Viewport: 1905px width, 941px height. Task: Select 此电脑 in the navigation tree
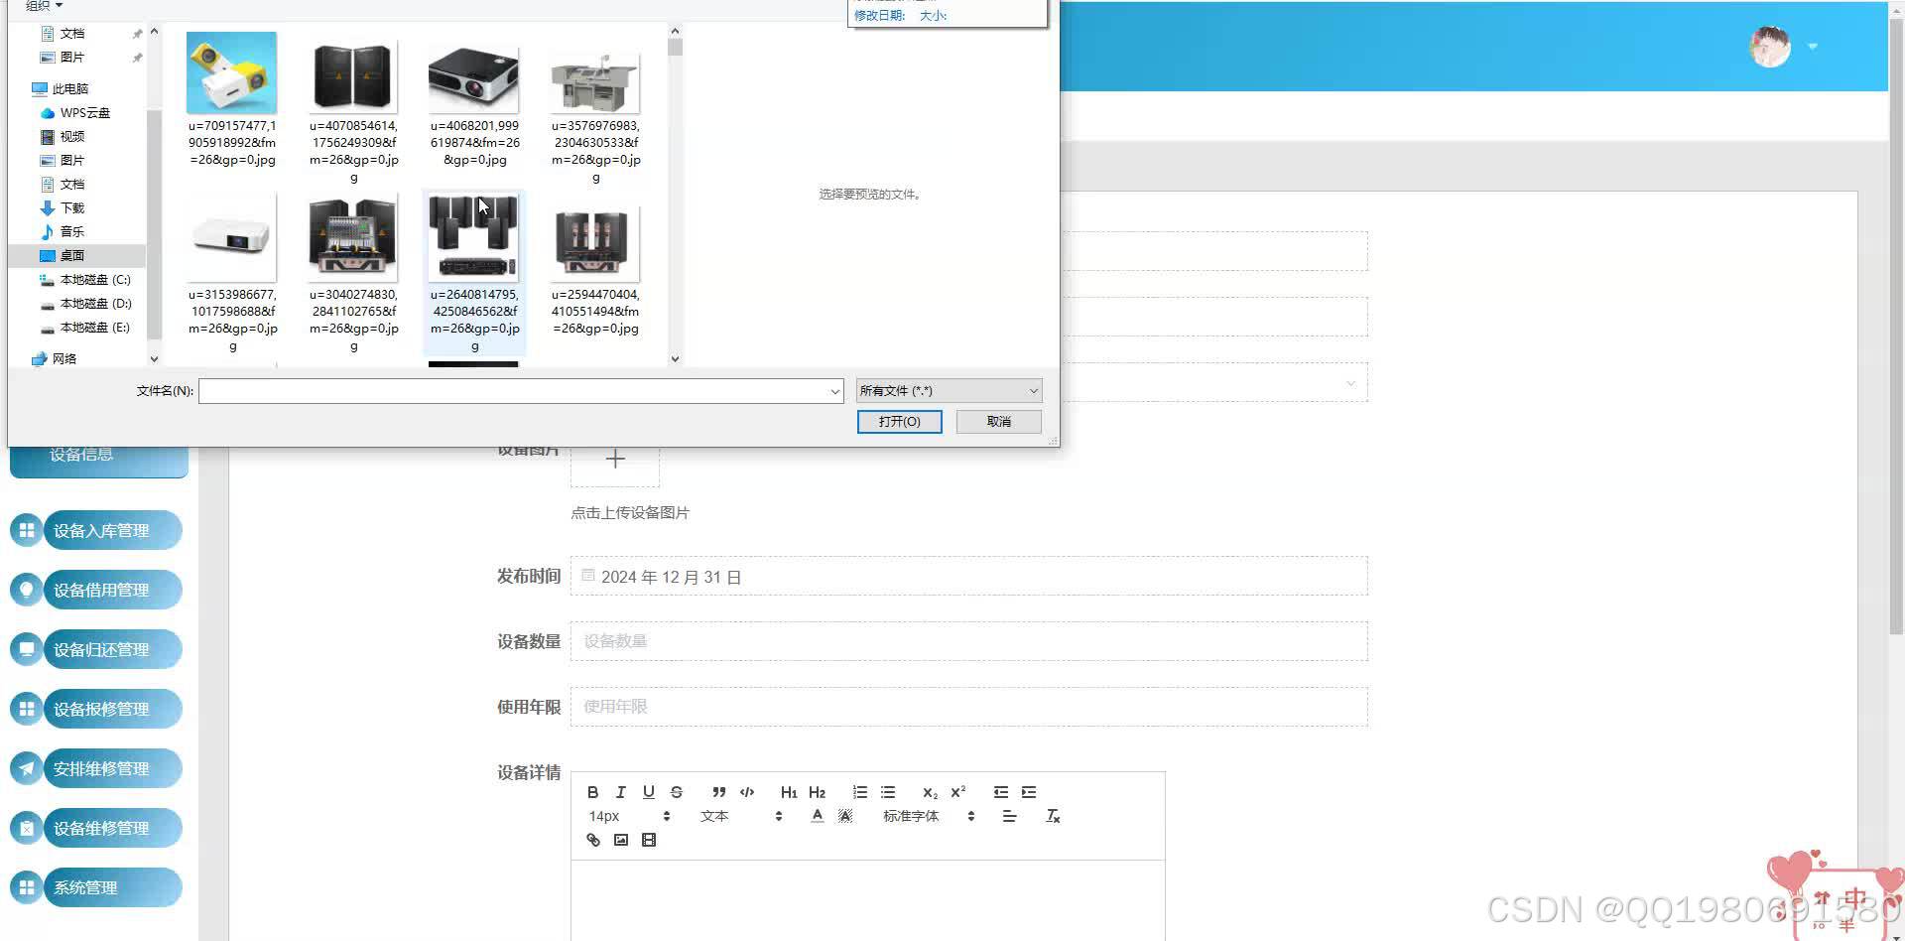click(x=60, y=89)
